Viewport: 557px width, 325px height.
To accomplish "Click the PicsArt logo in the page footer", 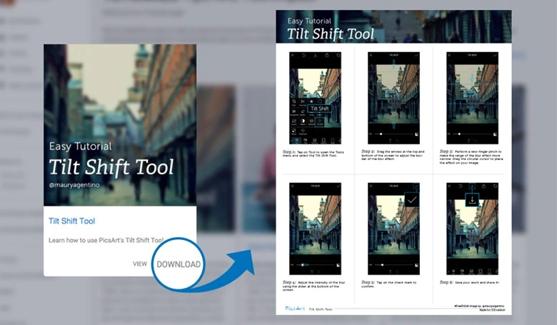I will click(x=295, y=309).
